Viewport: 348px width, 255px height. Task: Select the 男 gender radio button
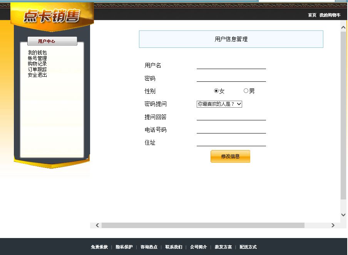point(246,91)
